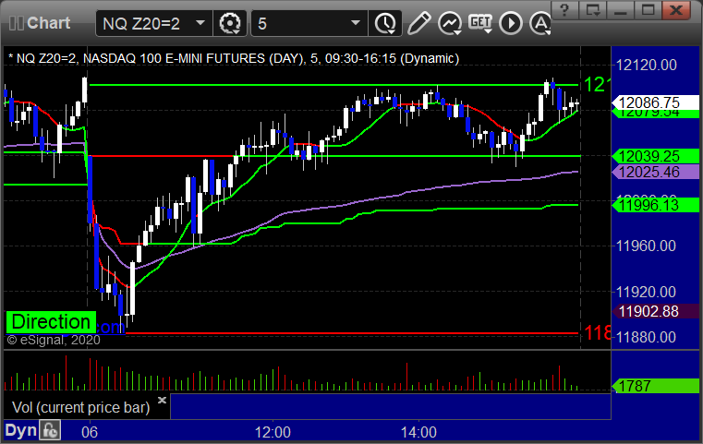This screenshot has width=703, height=444.
Task: Click the 14:00 time axis label
Action: point(418,432)
